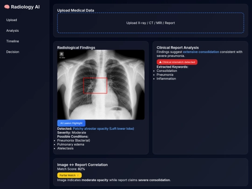Click the Consolidation extracted keyword
The image size is (252, 189).
point(167,71)
